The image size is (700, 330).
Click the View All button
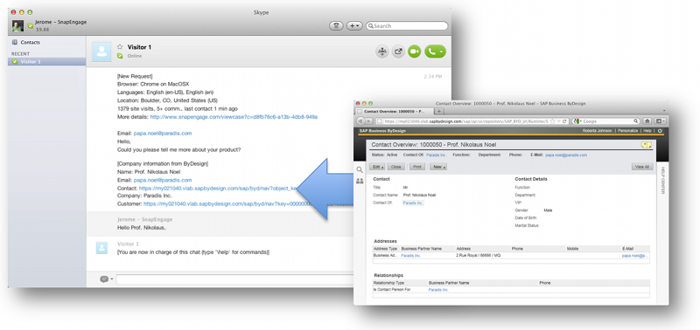[x=642, y=167]
